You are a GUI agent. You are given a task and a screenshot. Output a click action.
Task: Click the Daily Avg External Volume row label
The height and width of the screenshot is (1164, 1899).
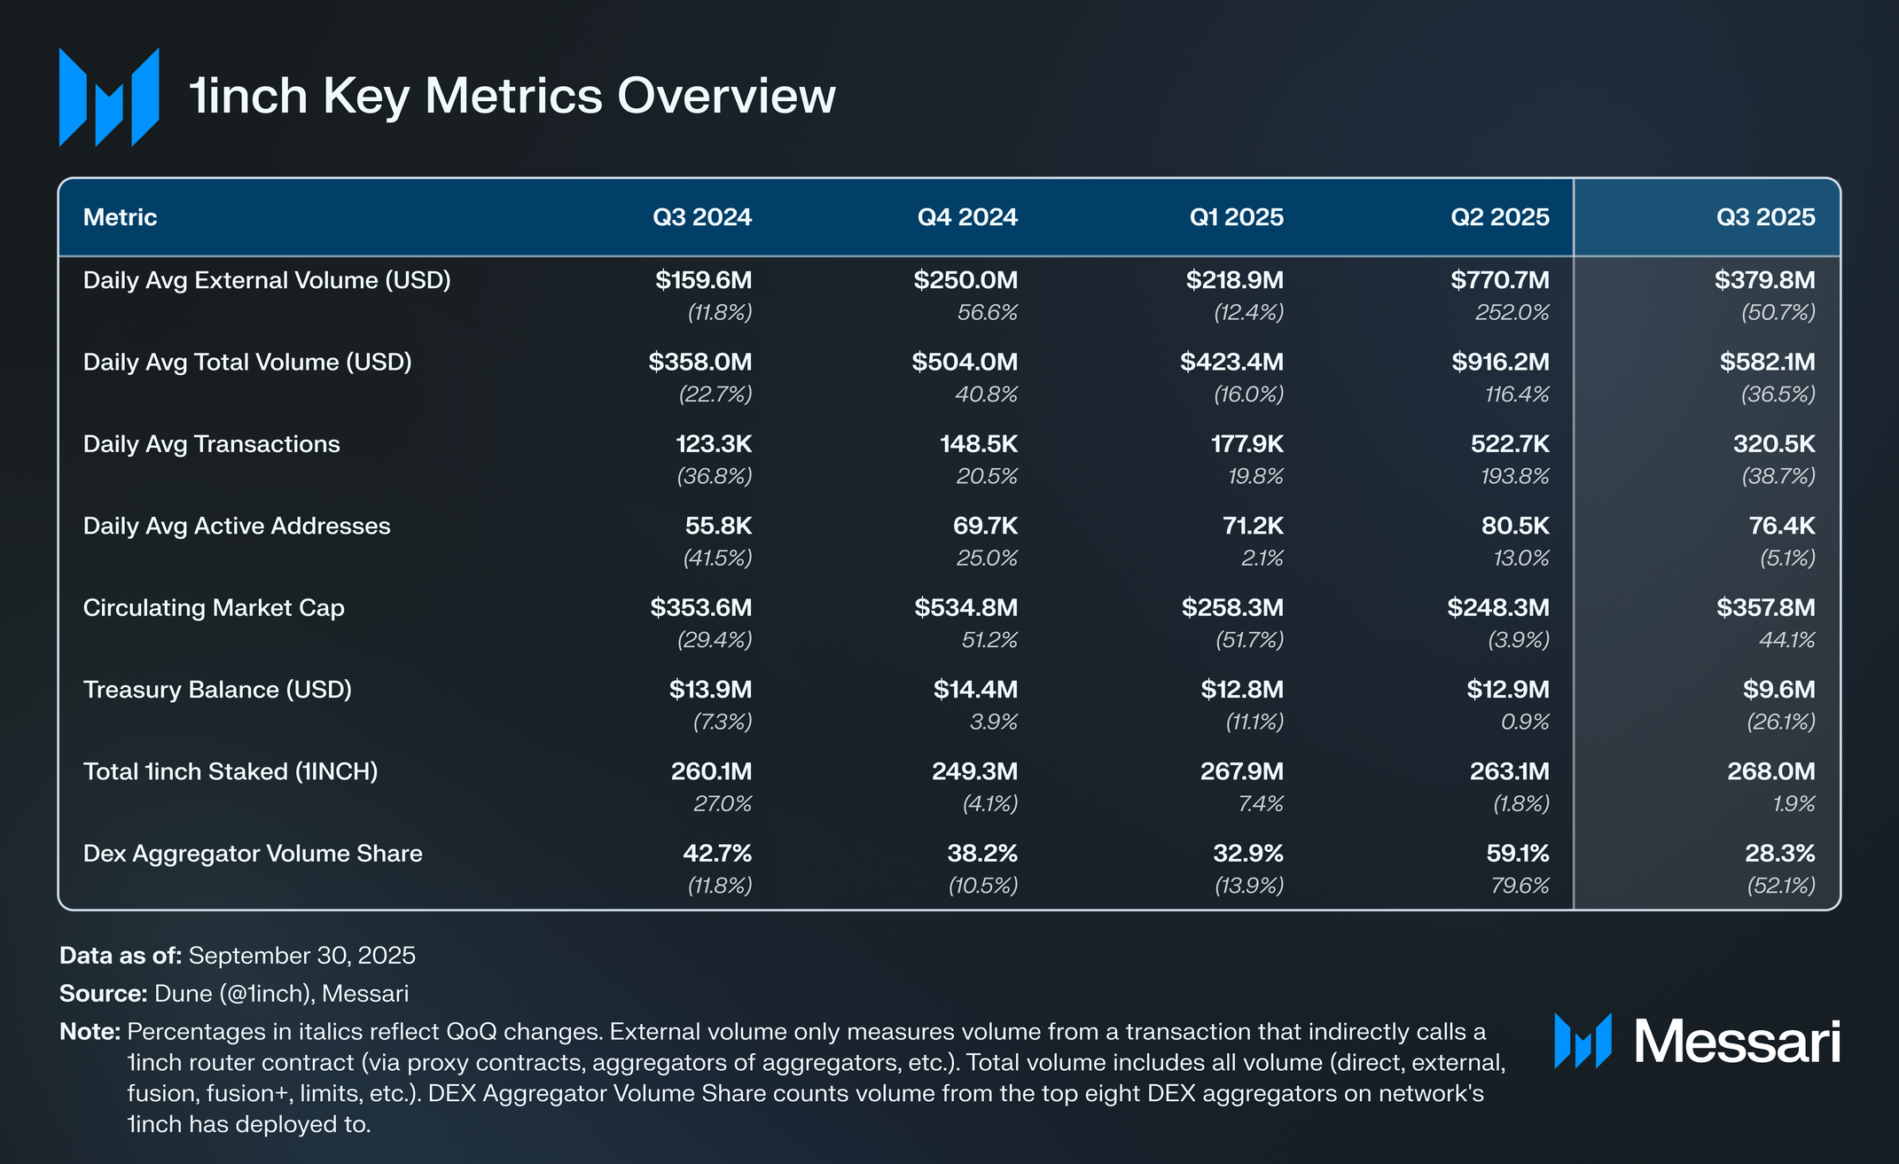[267, 280]
